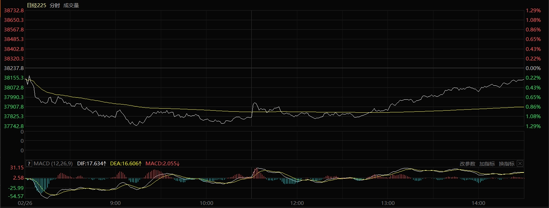Click the -54.57 MACD axis label
Image resolution: width=549 pixels, height=208 pixels.
tap(16, 196)
